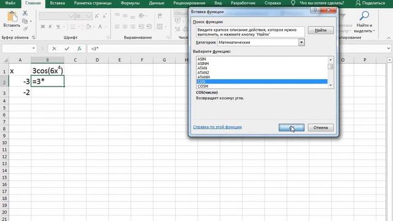Open the font name combo box

coord(56,17)
